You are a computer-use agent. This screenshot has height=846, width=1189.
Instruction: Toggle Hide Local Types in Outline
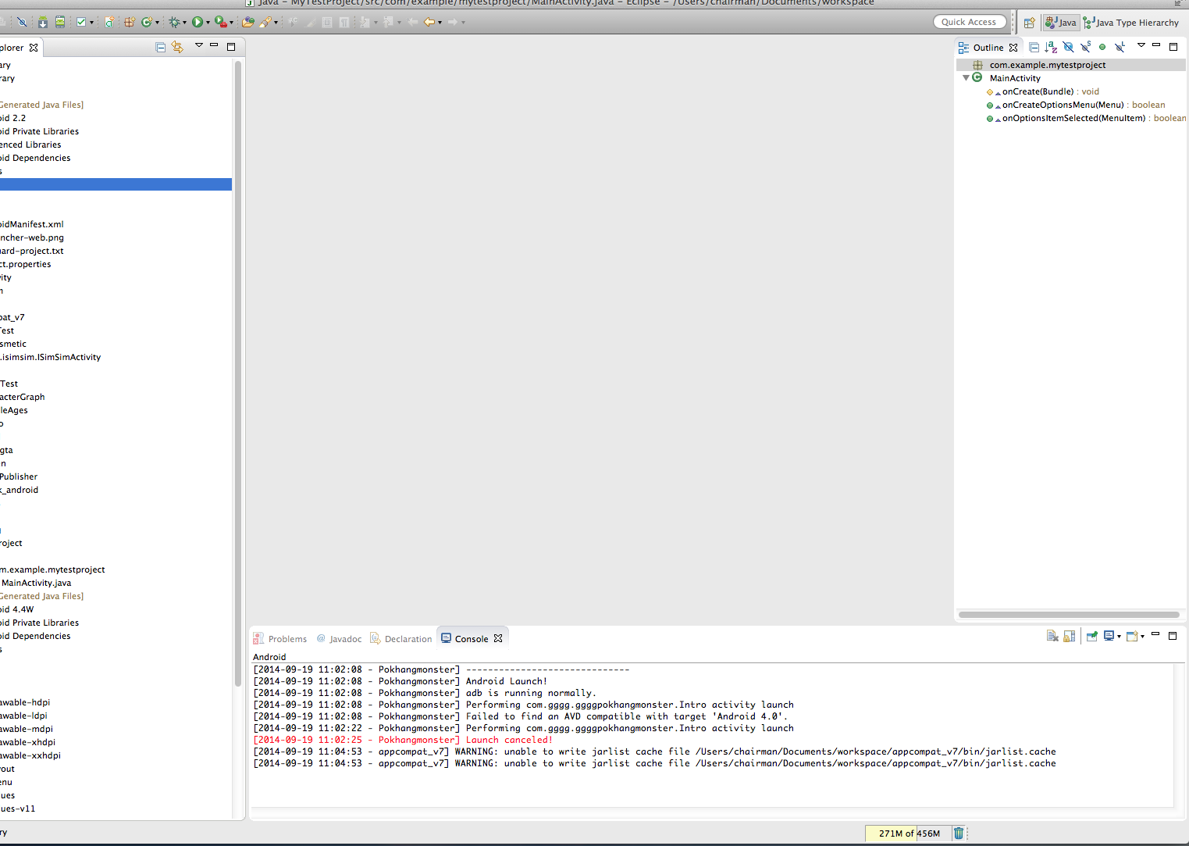pyautogui.click(x=1120, y=47)
